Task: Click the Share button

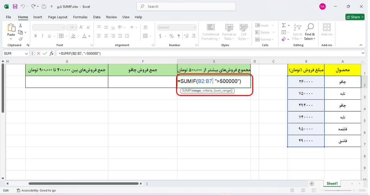Action: click(x=355, y=17)
